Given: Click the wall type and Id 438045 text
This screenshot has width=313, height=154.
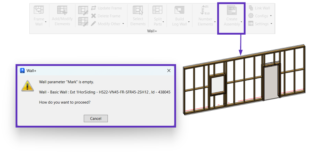Looking at the screenshot, I should 105,92.
